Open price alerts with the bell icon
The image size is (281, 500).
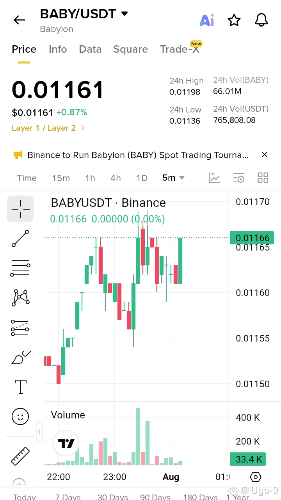tap(261, 20)
